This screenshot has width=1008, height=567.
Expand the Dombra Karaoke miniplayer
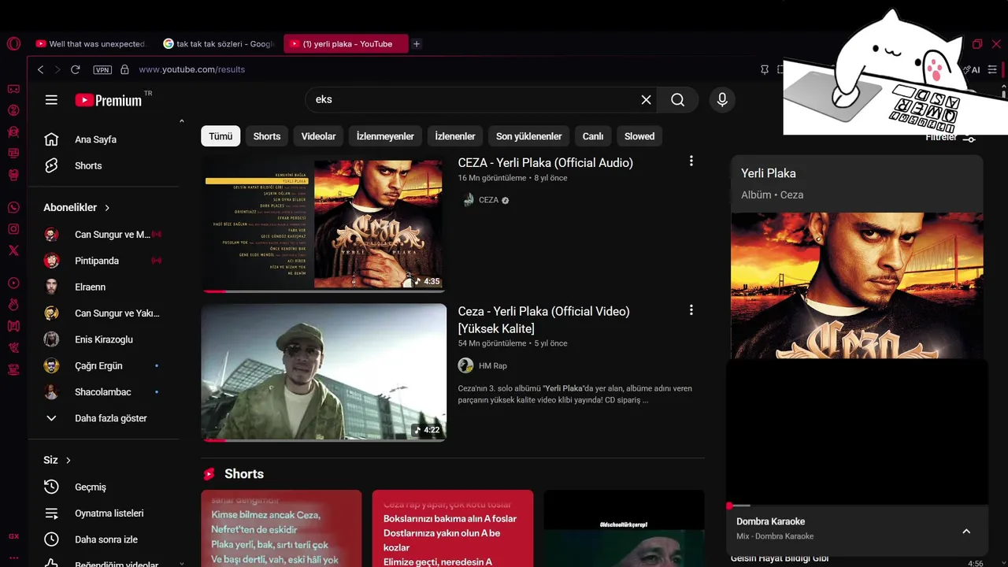966,531
